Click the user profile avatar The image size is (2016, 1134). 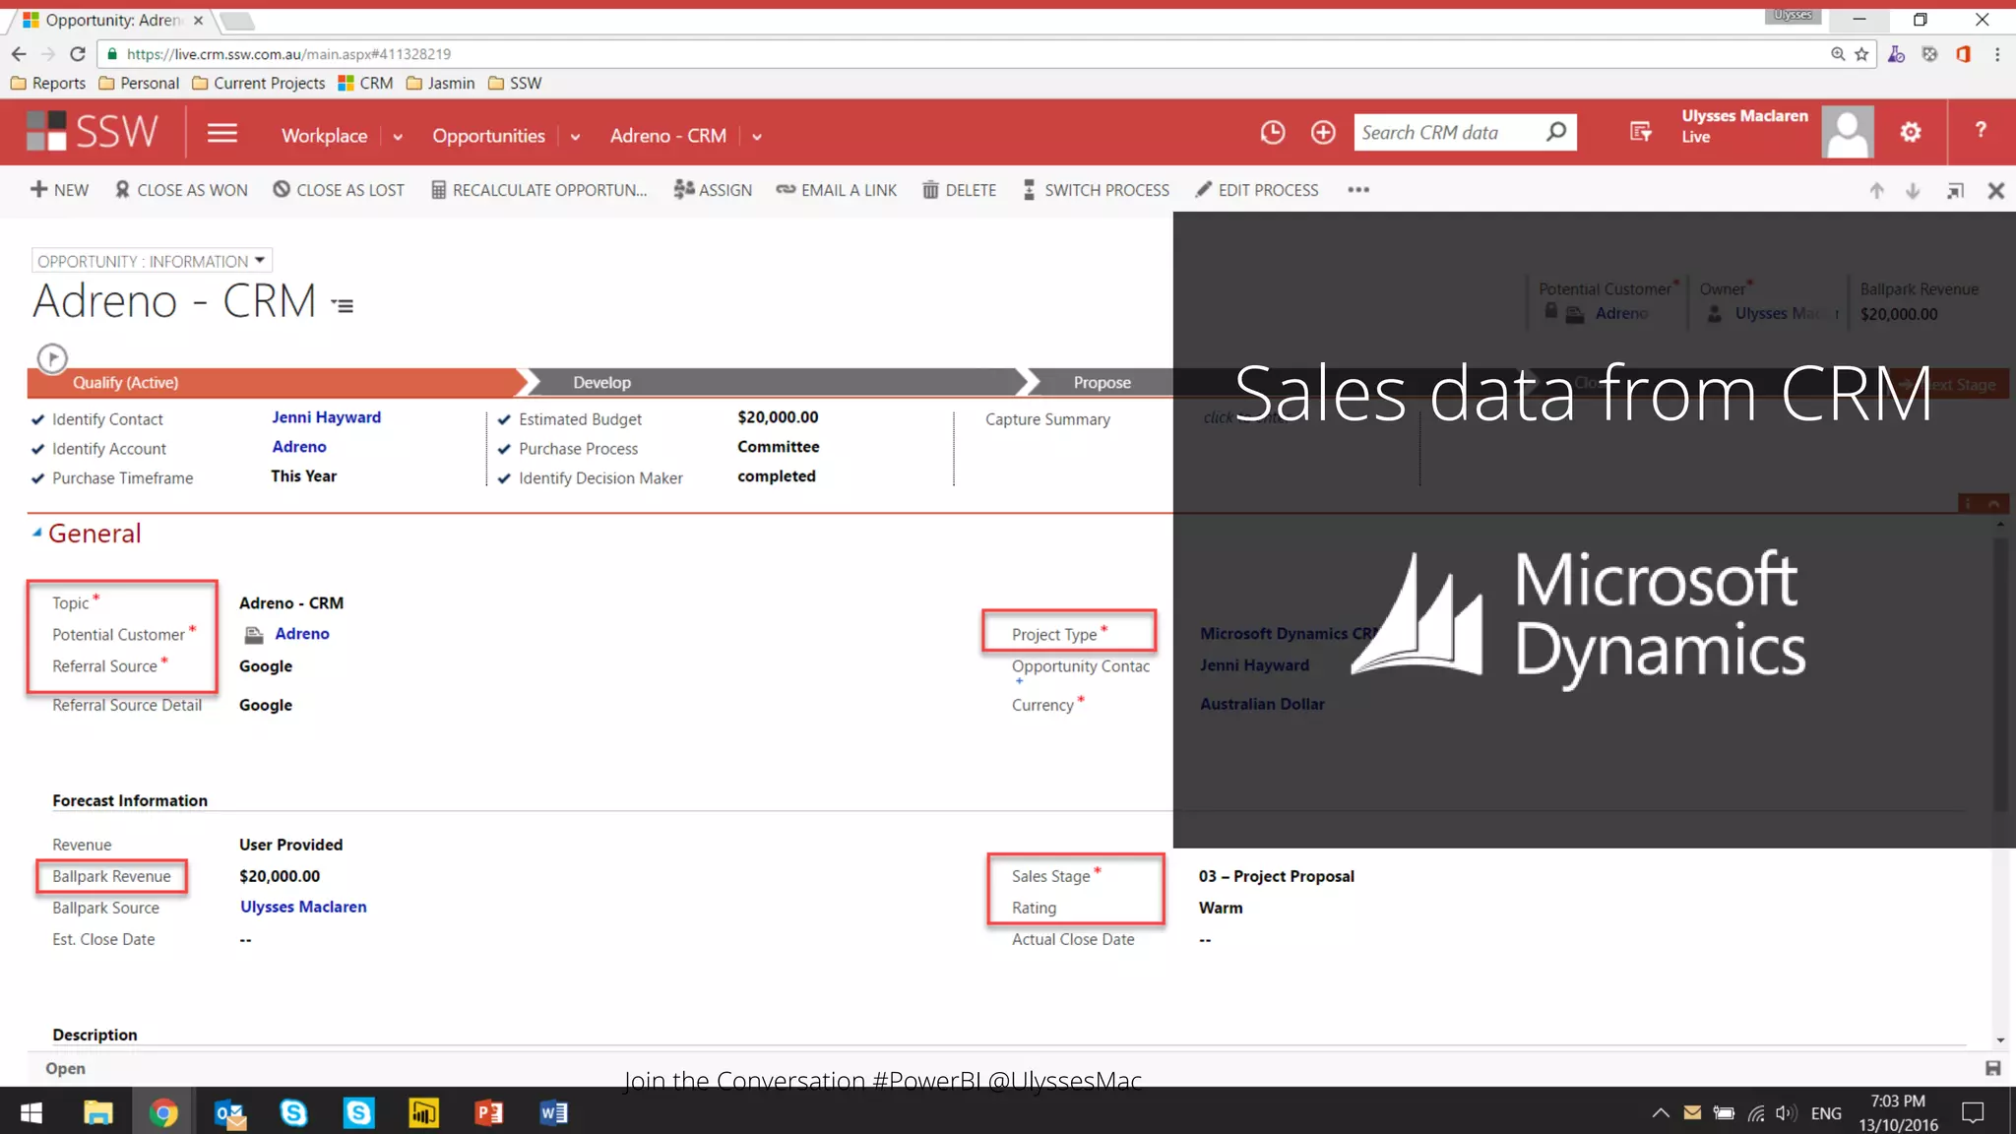[x=1848, y=132]
